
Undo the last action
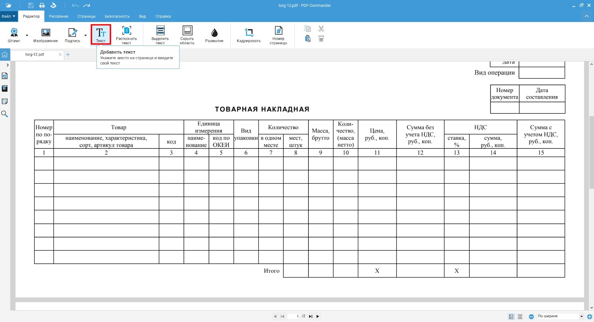coord(75,6)
